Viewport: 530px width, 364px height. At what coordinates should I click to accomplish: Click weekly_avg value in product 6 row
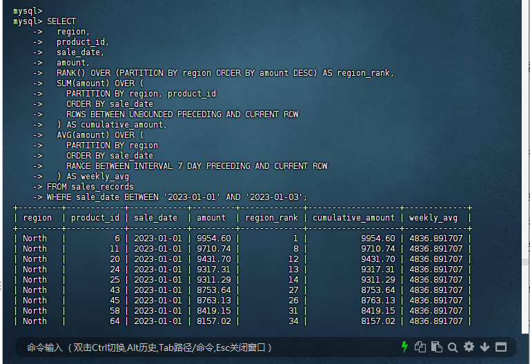coord(435,239)
